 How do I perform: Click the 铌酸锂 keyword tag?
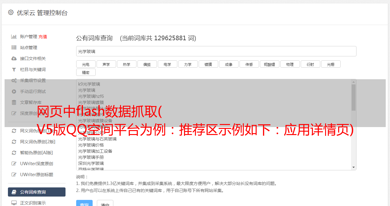[x=270, y=64]
